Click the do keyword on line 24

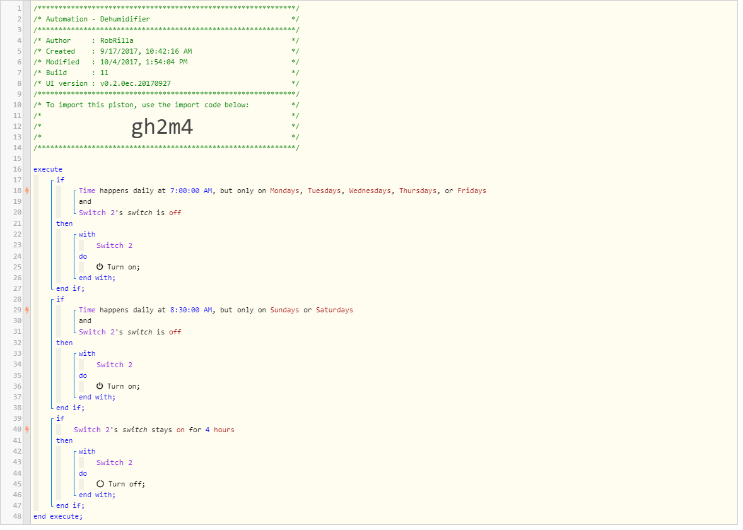point(83,256)
